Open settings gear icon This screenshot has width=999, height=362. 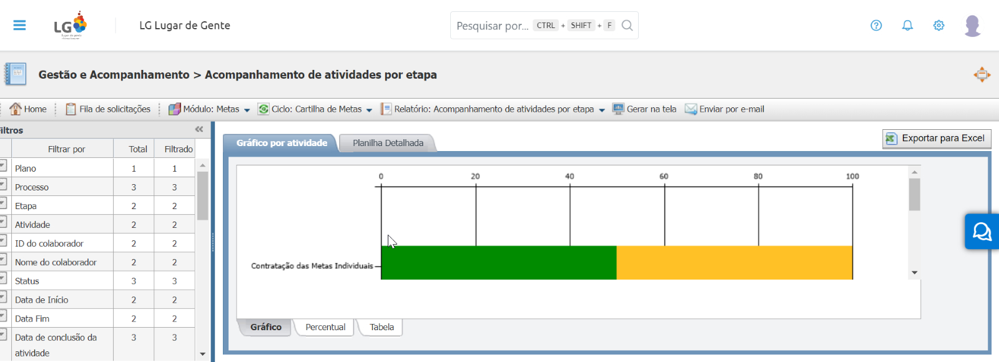[938, 26]
